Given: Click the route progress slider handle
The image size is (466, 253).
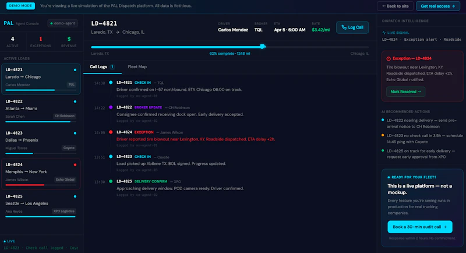Looking at the screenshot, I should (263, 47).
